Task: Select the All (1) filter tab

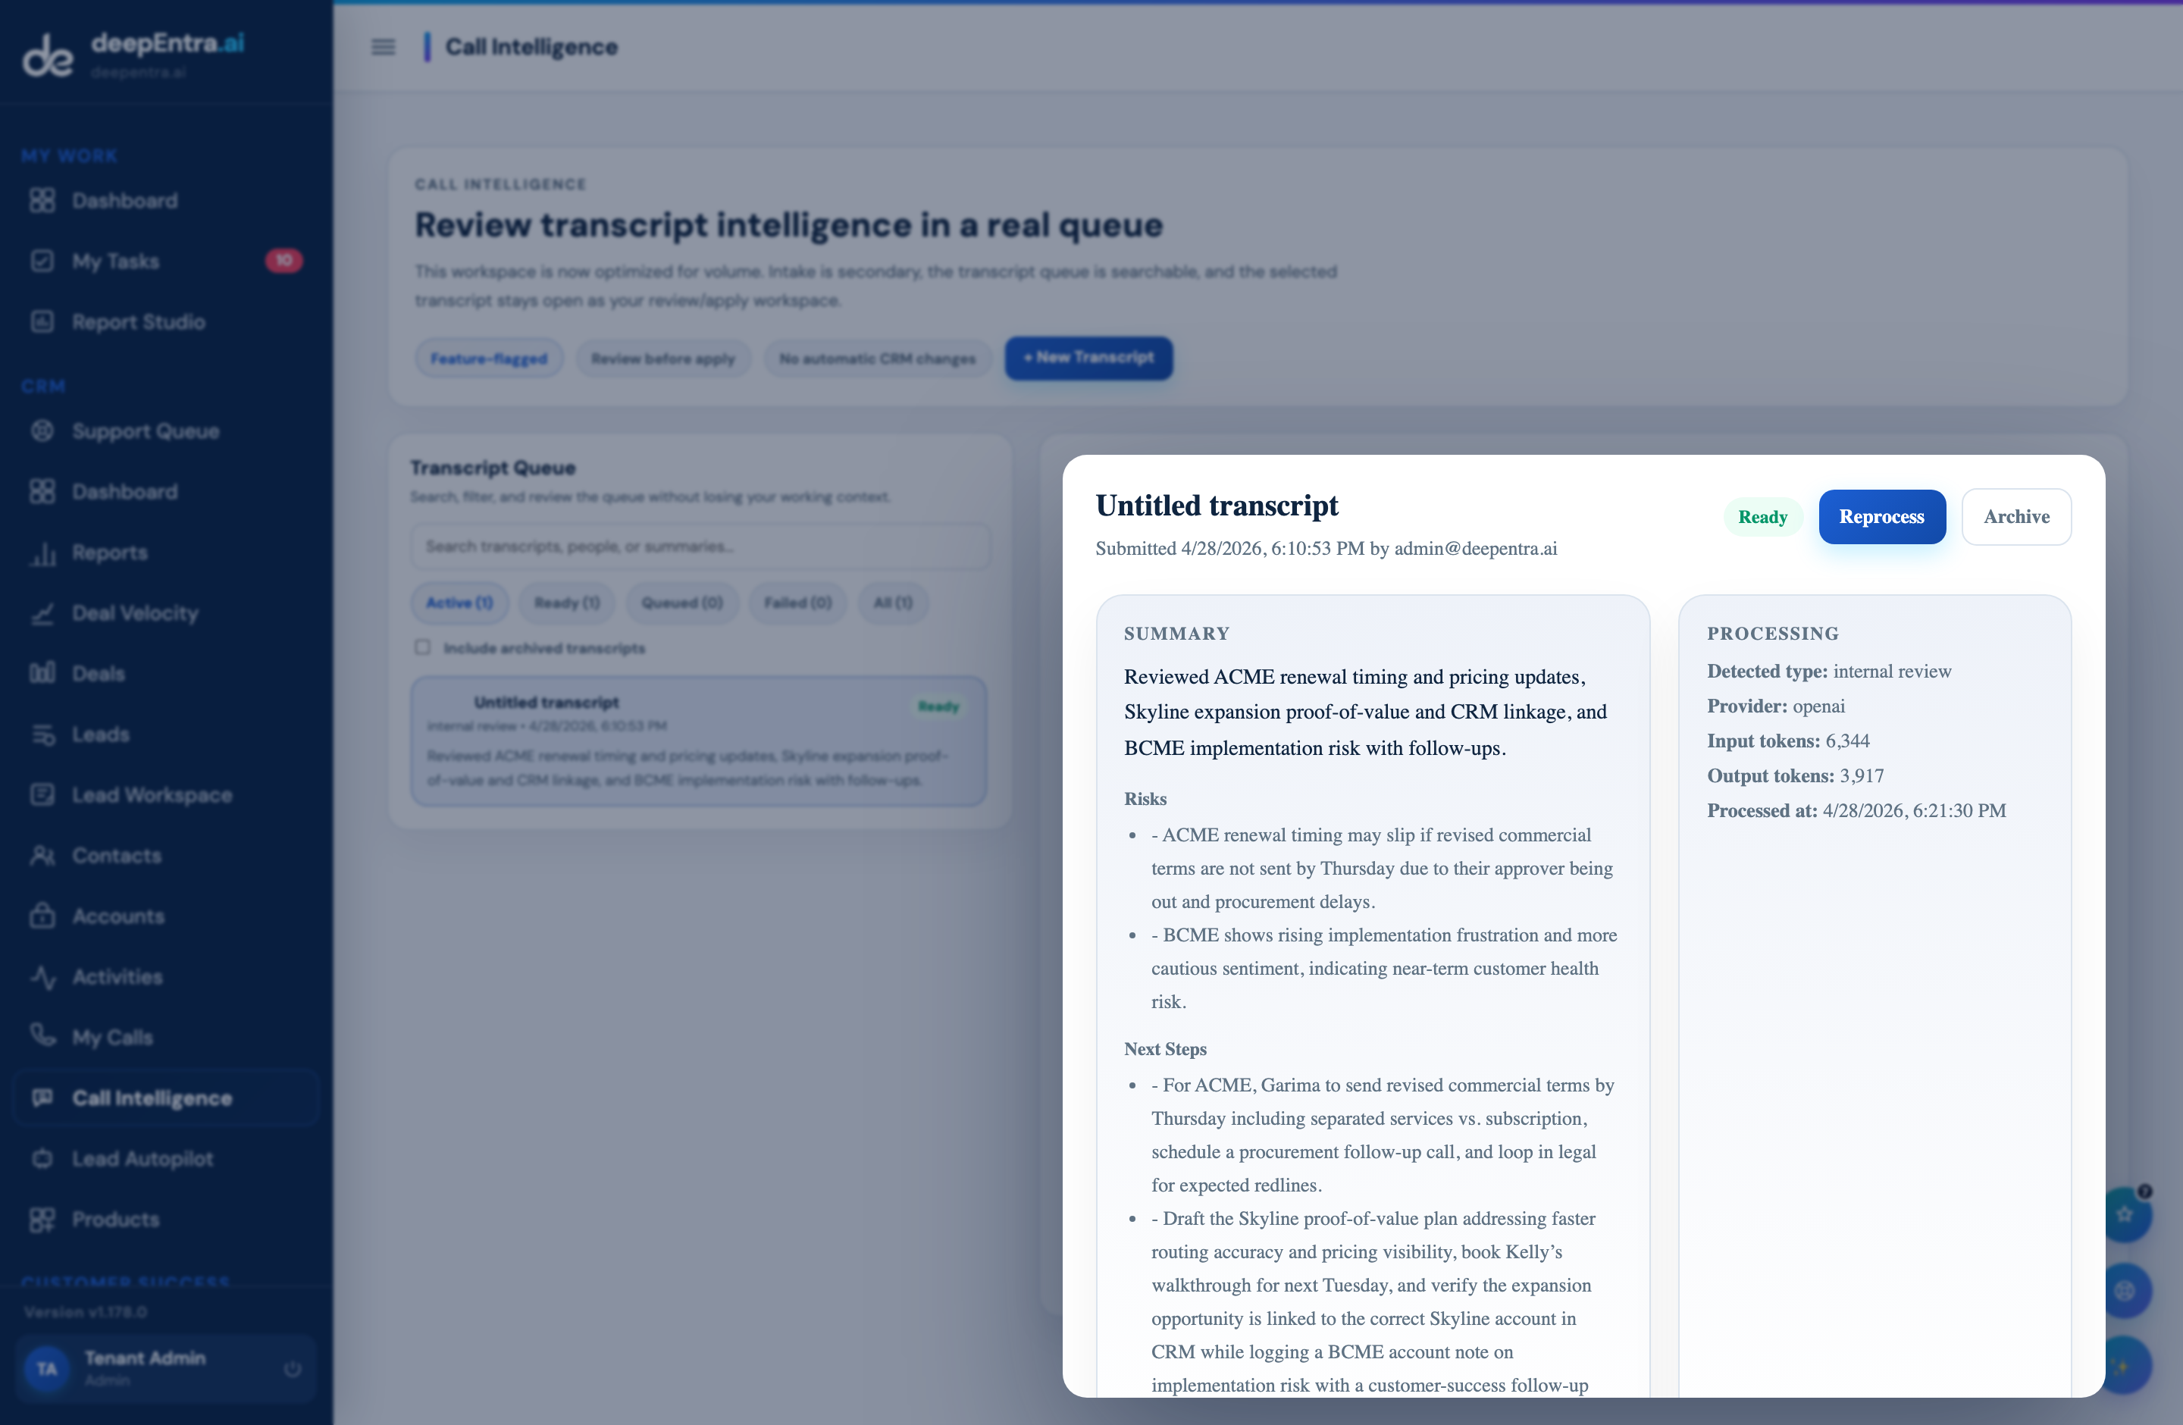Action: [x=892, y=603]
